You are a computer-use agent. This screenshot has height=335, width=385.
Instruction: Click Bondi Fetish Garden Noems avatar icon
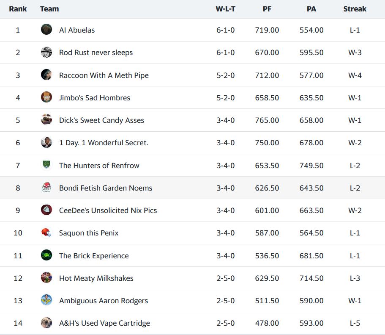point(46,188)
